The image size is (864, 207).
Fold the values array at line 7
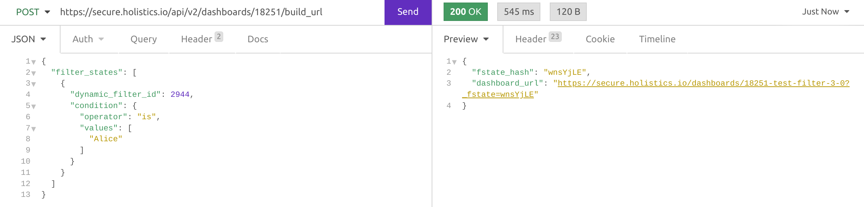(x=34, y=129)
